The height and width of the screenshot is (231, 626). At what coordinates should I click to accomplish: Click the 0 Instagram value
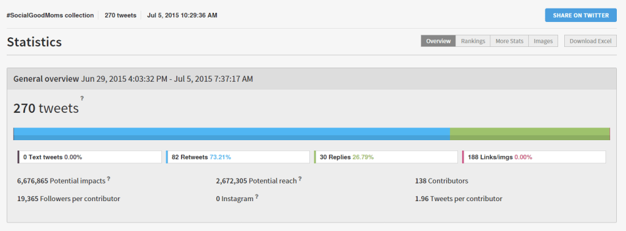pos(235,199)
